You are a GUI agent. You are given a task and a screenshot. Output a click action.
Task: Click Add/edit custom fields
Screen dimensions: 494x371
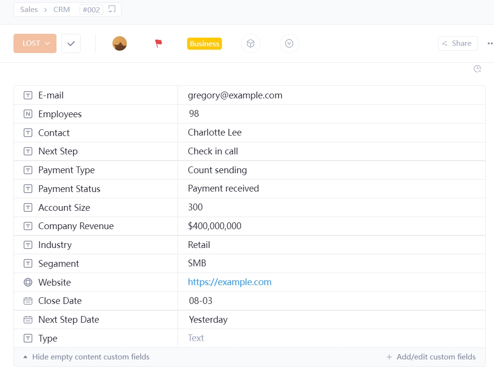click(431, 357)
